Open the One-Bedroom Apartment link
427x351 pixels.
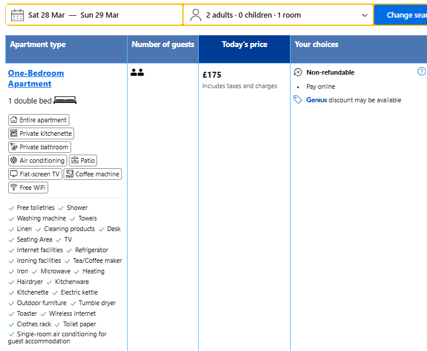(x=36, y=78)
